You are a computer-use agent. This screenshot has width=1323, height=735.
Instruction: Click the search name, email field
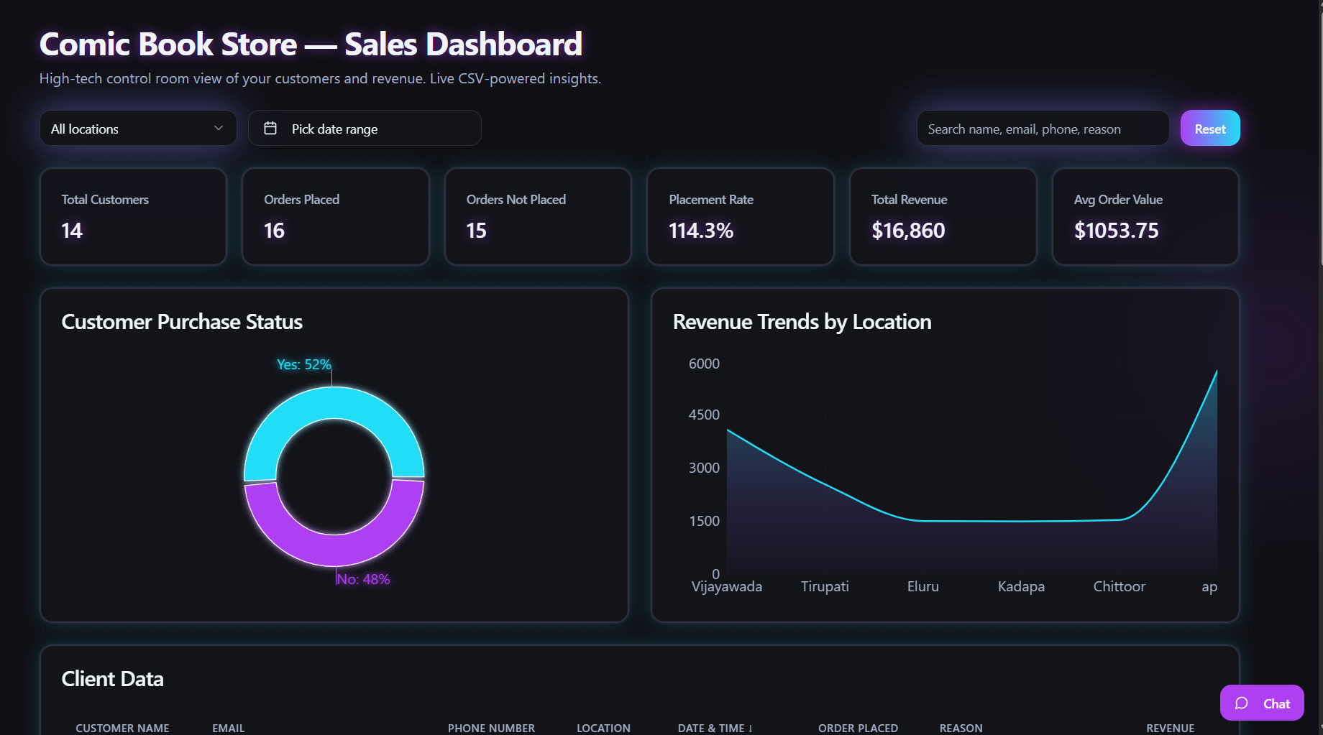(1041, 128)
